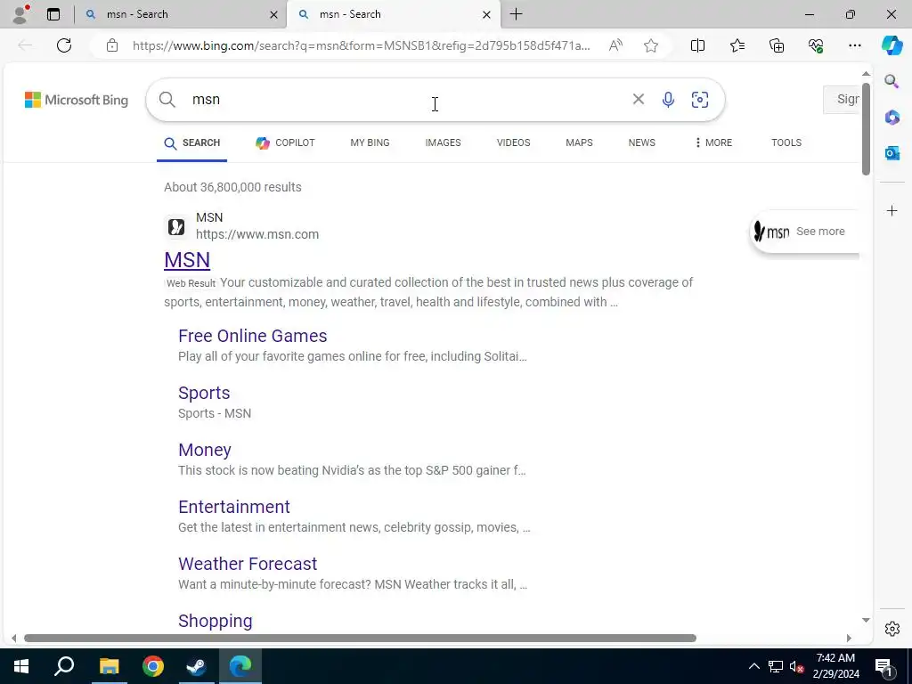
Task: Open the muted volume tray icon
Action: (x=796, y=666)
